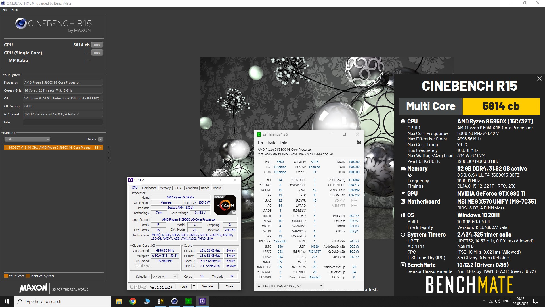Minimize the ZenTimings window
This screenshot has height=307, width=545.
tap(331, 134)
